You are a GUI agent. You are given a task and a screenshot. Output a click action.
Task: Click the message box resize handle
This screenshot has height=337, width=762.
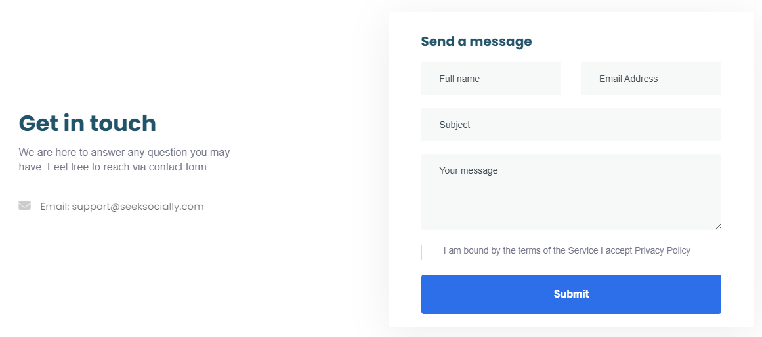pyautogui.click(x=717, y=226)
